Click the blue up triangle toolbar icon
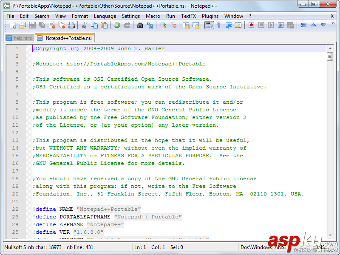 pos(314,25)
